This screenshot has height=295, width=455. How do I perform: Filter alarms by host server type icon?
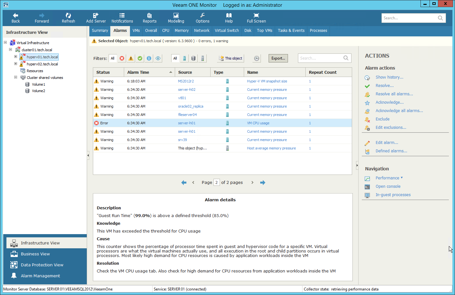[203, 58]
